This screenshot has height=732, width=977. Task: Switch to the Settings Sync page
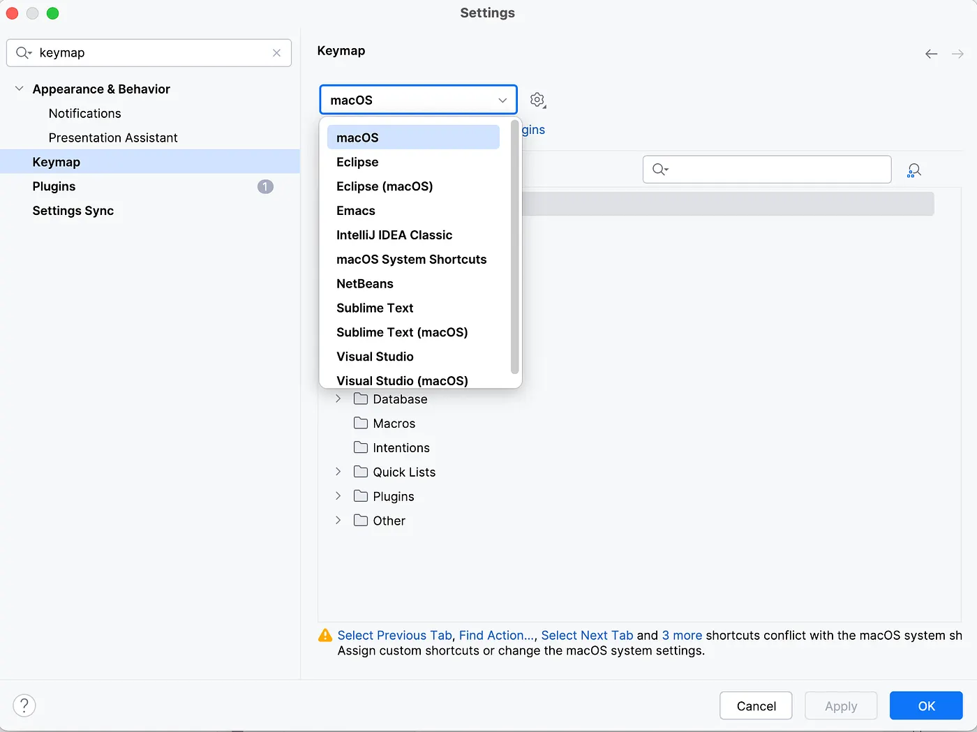click(73, 210)
